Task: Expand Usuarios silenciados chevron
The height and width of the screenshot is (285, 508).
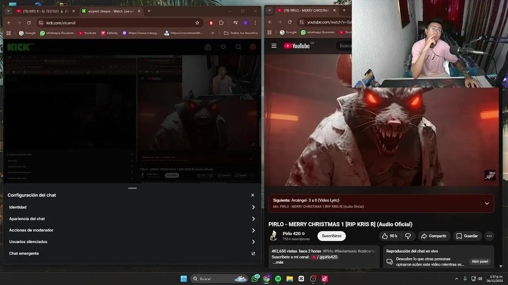Action: tap(253, 242)
